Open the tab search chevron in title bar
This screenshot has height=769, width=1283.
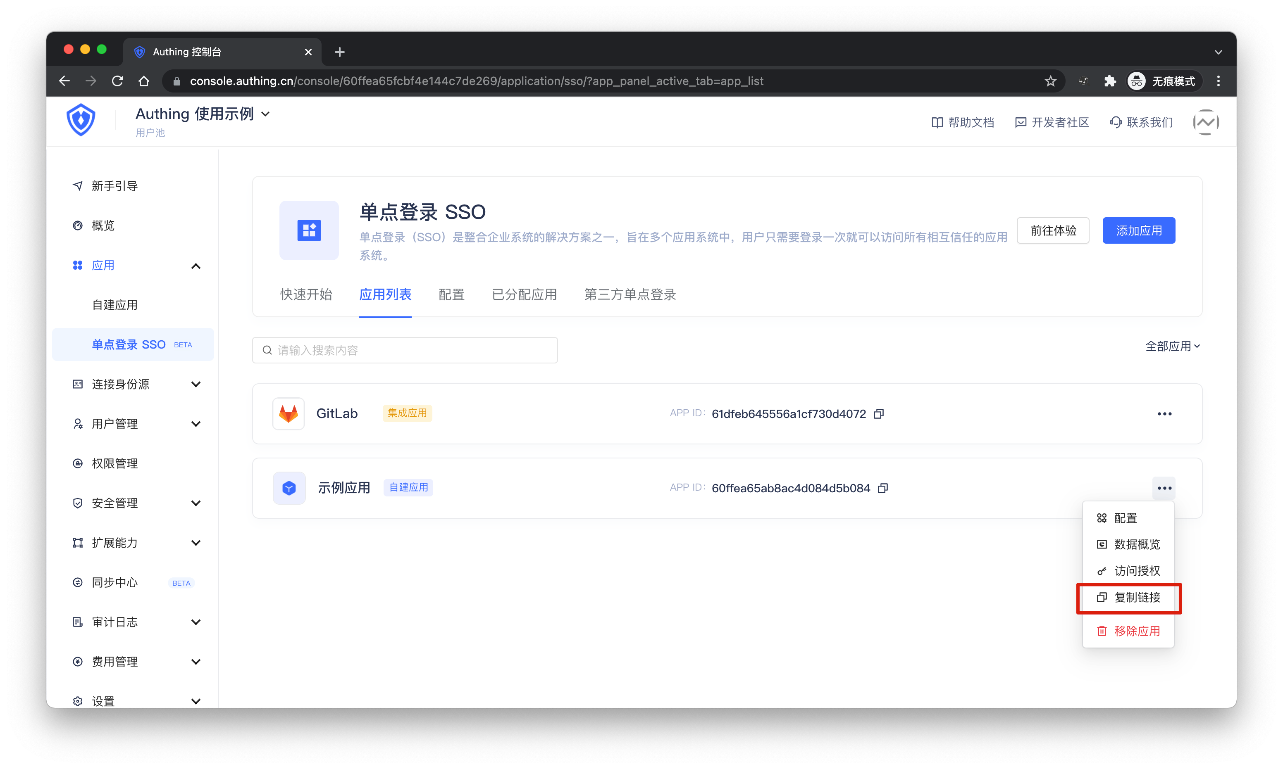pyautogui.click(x=1218, y=52)
